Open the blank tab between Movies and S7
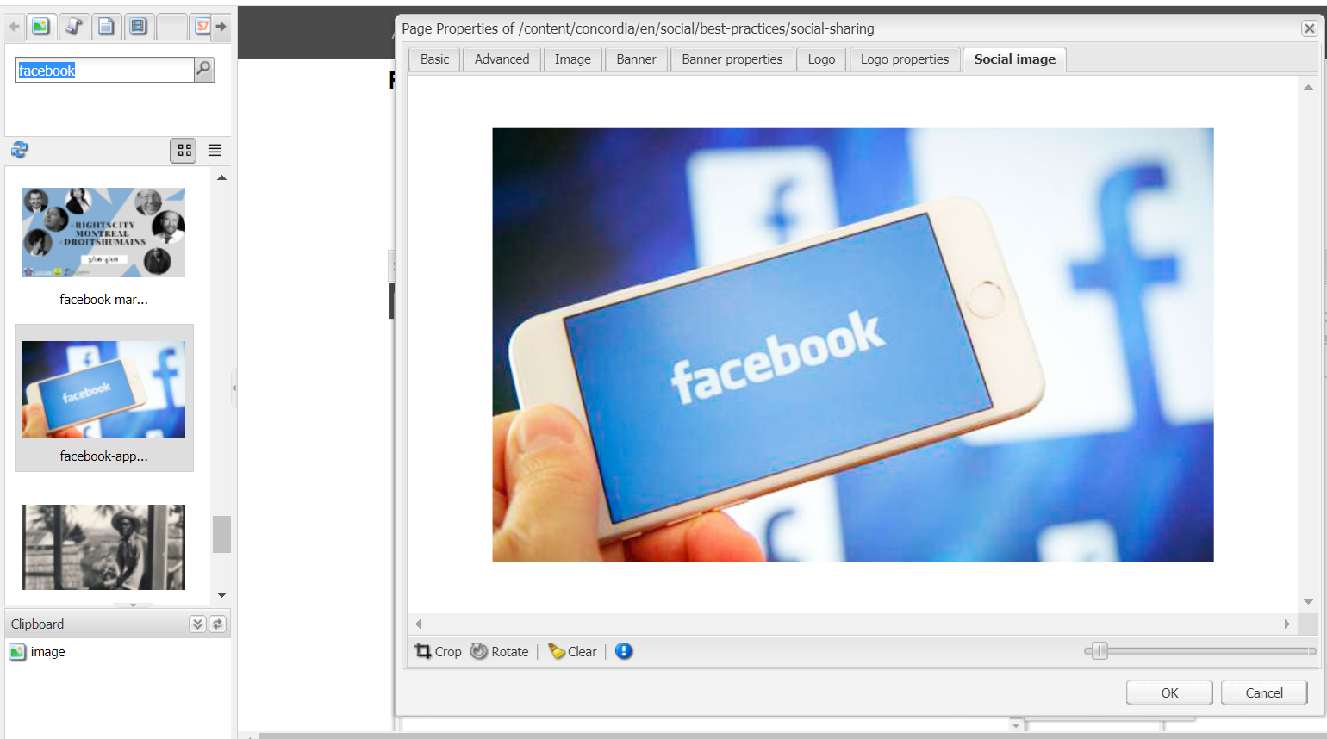The width and height of the screenshot is (1327, 739). coord(171,27)
